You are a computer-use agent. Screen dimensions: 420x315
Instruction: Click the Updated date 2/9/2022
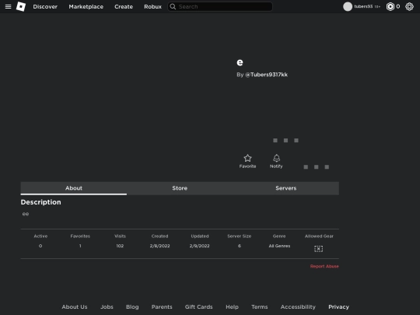tap(200, 246)
